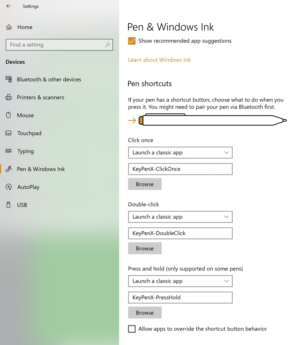Click the Mouse icon in sidebar
The image size is (298, 345).
8,115
